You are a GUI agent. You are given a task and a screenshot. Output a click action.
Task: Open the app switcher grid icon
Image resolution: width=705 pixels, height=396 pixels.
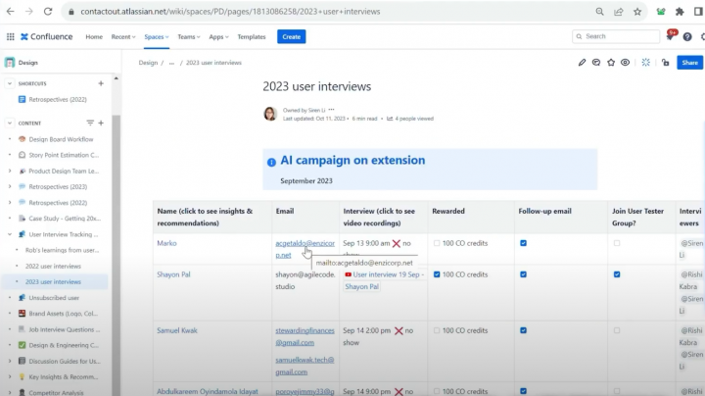coord(10,36)
